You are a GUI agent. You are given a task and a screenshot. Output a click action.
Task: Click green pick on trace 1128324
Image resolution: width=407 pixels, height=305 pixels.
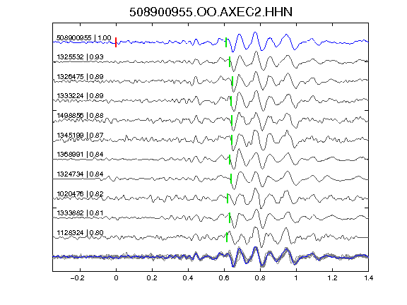[227, 237]
